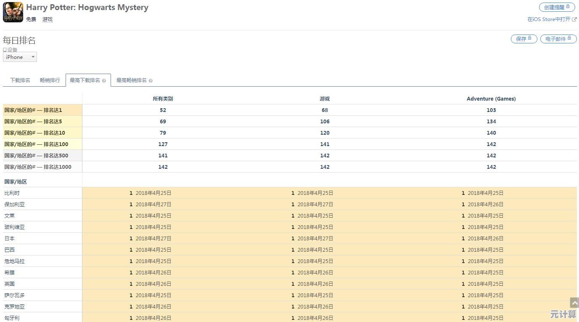Click the lock icon in 电子邮件 button
The image size is (579, 322).
coord(569,38)
